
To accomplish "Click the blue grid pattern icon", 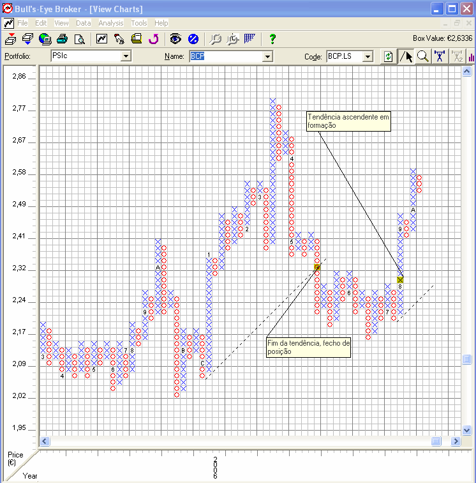I will click(x=249, y=38).
